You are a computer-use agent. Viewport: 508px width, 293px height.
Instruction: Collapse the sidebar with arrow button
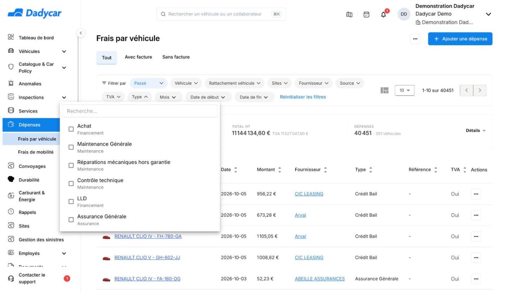tap(80, 33)
